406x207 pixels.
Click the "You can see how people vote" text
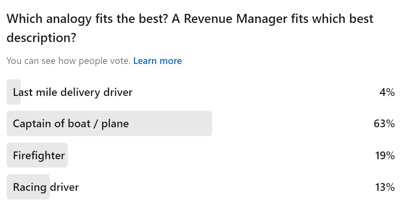click(68, 61)
